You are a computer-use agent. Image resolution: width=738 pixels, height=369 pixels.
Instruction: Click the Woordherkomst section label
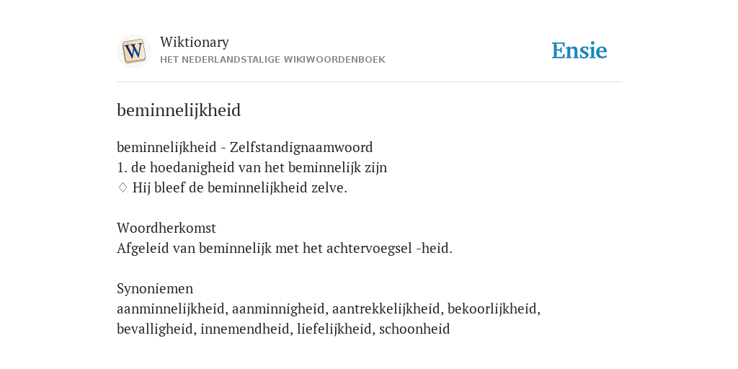[166, 228]
